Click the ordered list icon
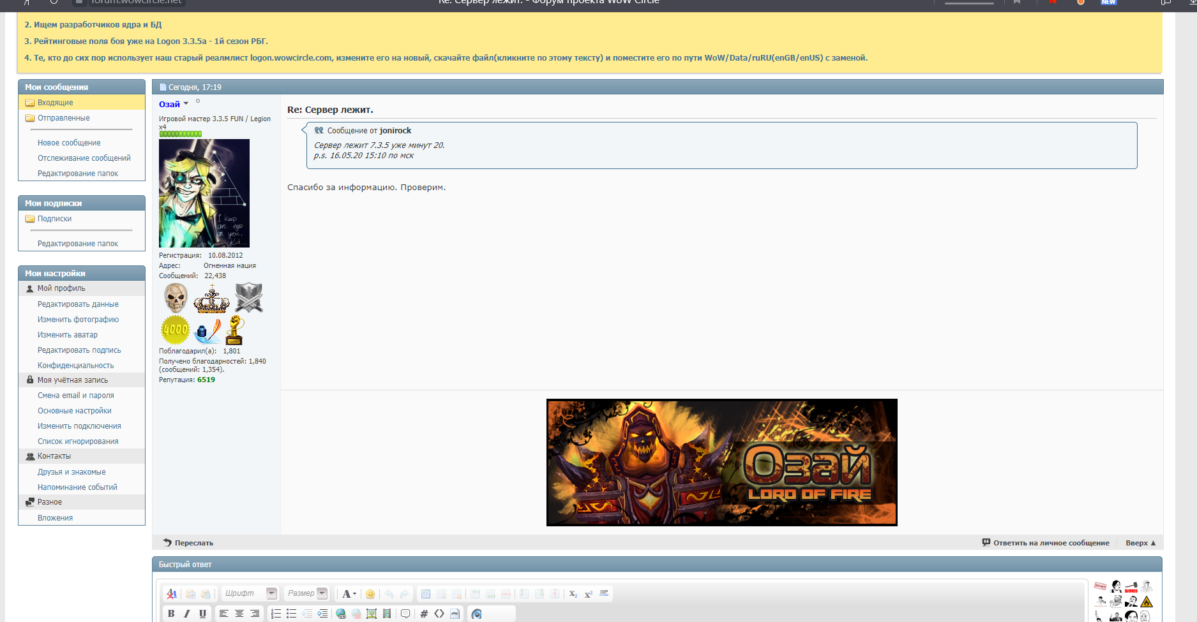Viewport: 1197px width, 622px height. click(276, 614)
